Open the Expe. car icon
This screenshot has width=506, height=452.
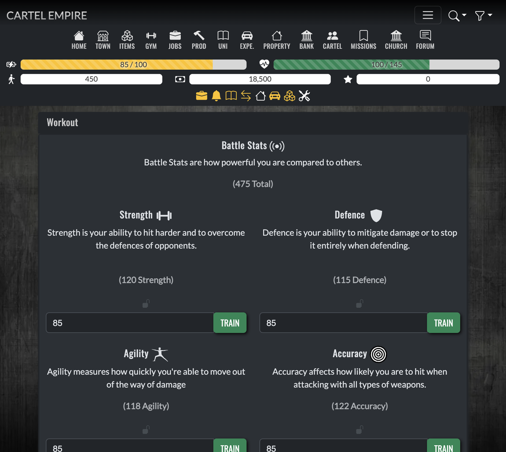point(247,35)
